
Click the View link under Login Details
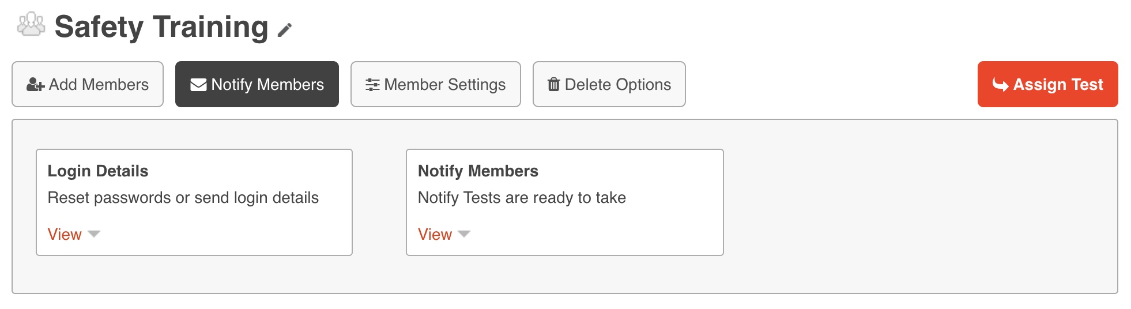pyautogui.click(x=65, y=235)
